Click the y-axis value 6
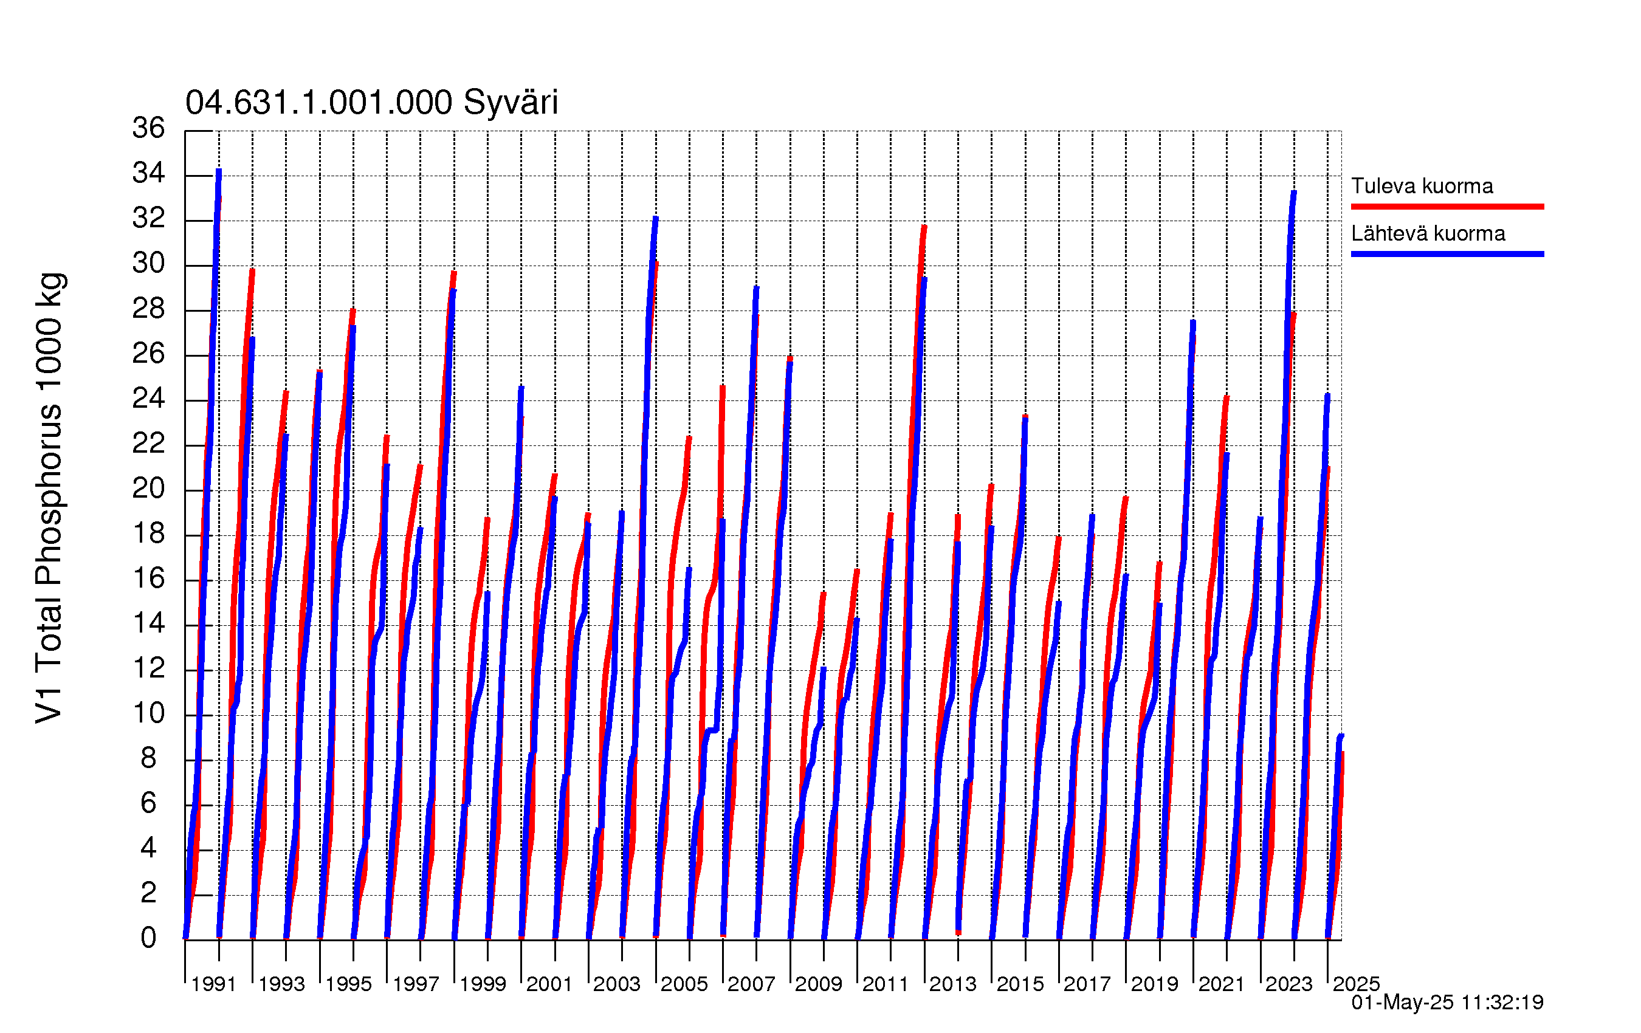Viewport: 1641px width, 1033px height. pos(148,803)
